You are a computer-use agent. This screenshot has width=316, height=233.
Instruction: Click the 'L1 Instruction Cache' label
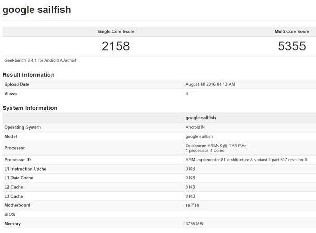(x=26, y=169)
